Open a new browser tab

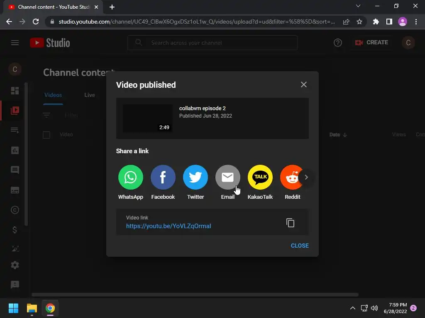112,7
